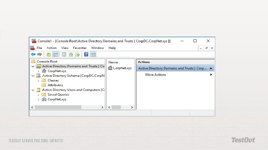The height and width of the screenshot is (150, 268).
Task: Toggle Show/Hide Action Pane toolbar icon
Action: [x=93, y=54]
